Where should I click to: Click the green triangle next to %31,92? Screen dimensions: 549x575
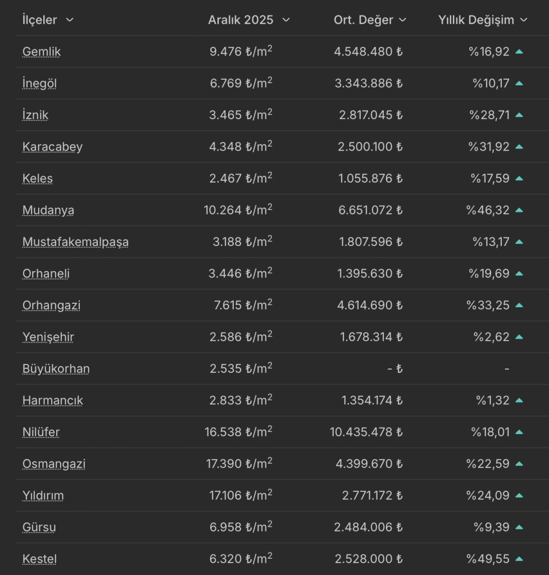click(x=519, y=147)
